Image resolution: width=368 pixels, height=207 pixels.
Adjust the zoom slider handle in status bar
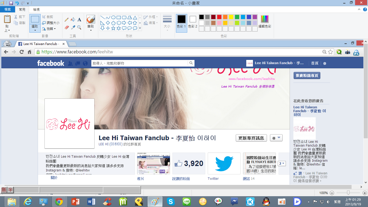coord(348,193)
